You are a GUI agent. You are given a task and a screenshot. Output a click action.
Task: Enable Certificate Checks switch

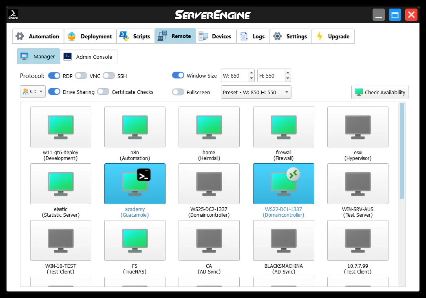point(103,92)
